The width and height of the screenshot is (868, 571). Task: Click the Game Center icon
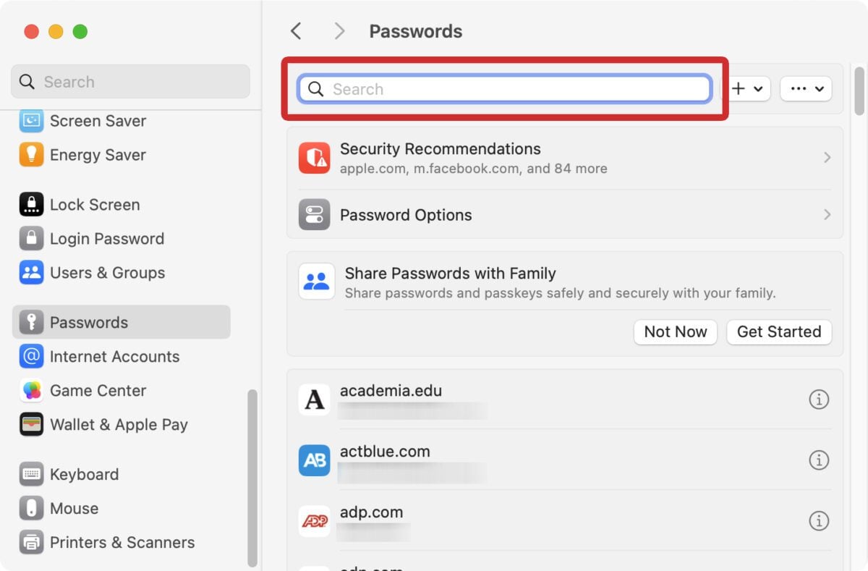click(x=30, y=390)
